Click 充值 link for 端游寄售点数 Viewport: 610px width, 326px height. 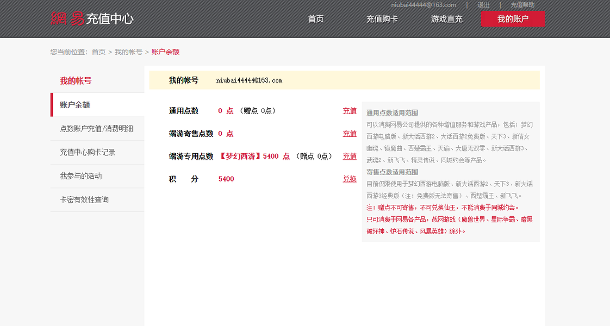[x=350, y=133]
